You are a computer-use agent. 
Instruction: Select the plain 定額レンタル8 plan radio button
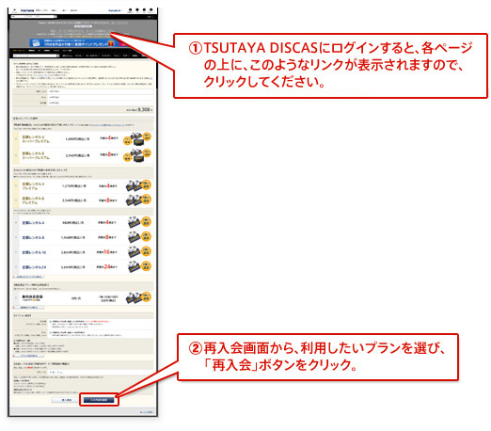(x=16, y=237)
